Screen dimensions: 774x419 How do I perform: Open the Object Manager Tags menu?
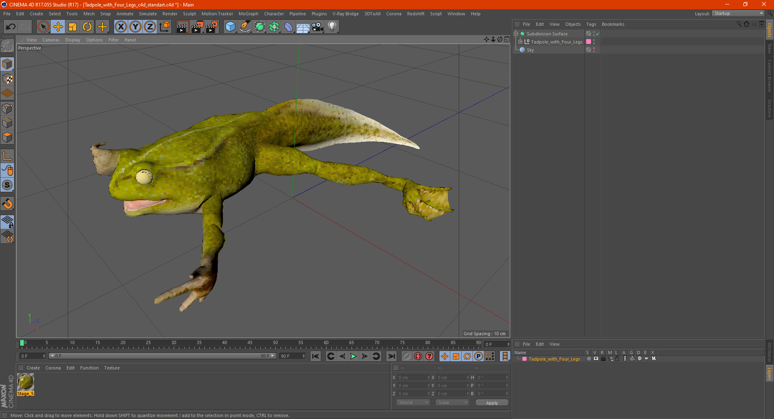[591, 24]
